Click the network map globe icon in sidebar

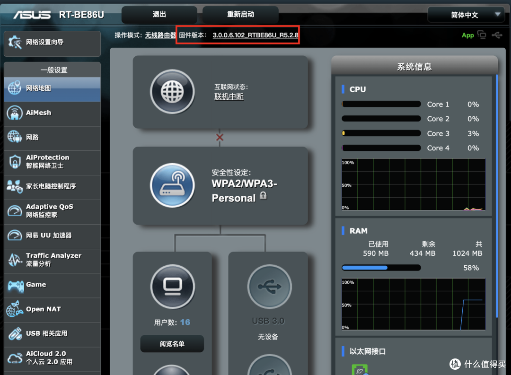click(x=15, y=88)
